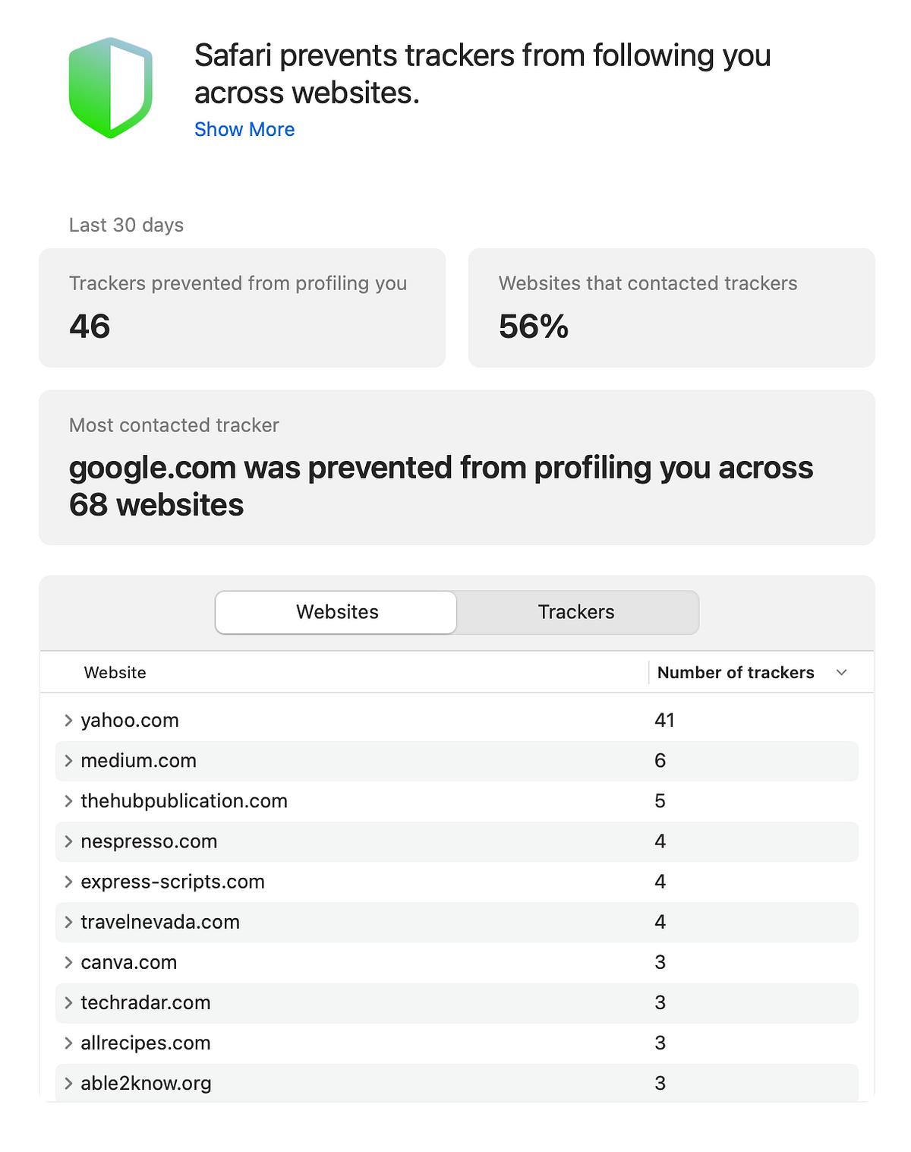Expand the able2know.org entry
Image resolution: width=911 pixels, height=1152 pixels.
[67, 1083]
